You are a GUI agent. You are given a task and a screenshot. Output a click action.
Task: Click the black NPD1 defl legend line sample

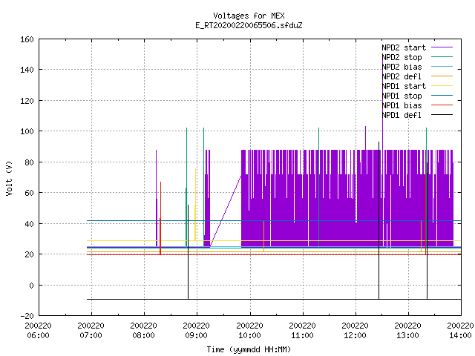pyautogui.click(x=442, y=115)
